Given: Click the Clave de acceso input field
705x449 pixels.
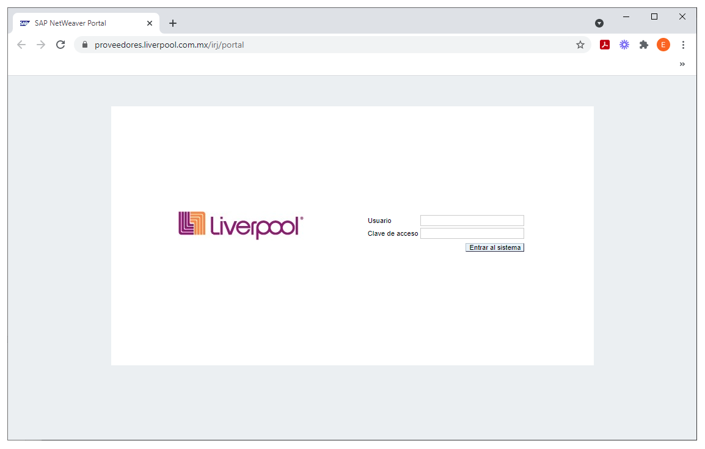Looking at the screenshot, I should pos(472,233).
